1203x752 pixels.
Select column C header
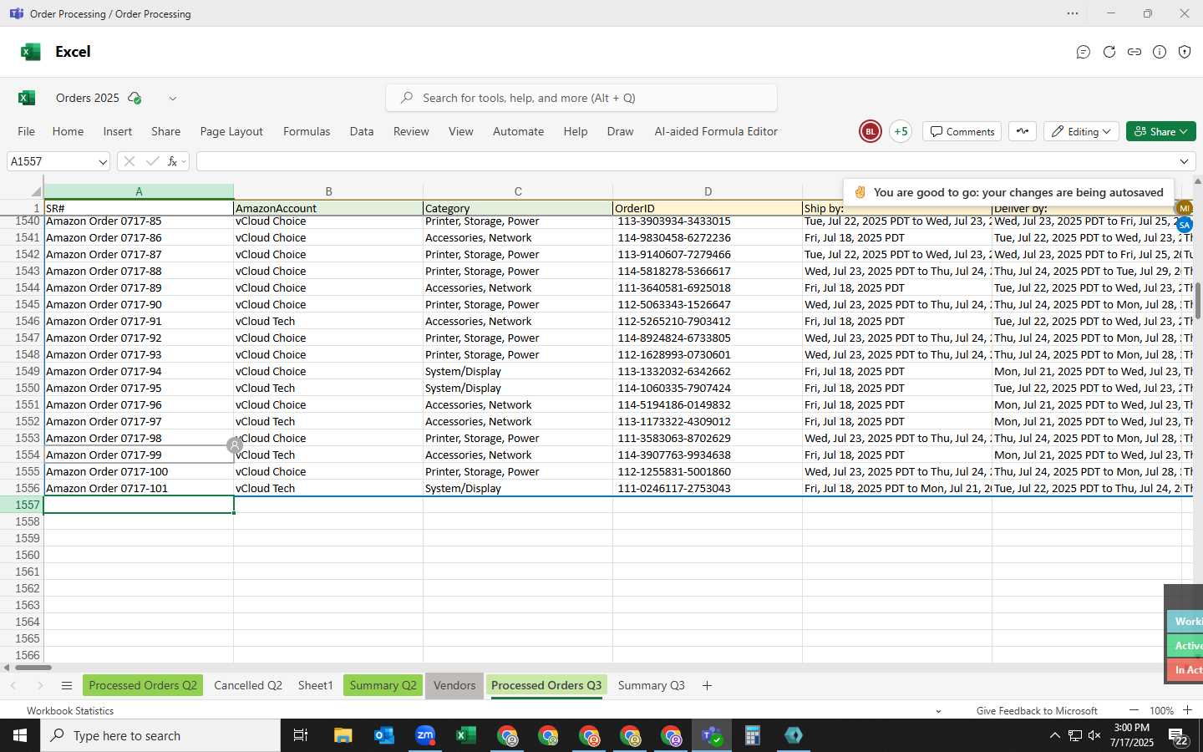[x=518, y=191]
